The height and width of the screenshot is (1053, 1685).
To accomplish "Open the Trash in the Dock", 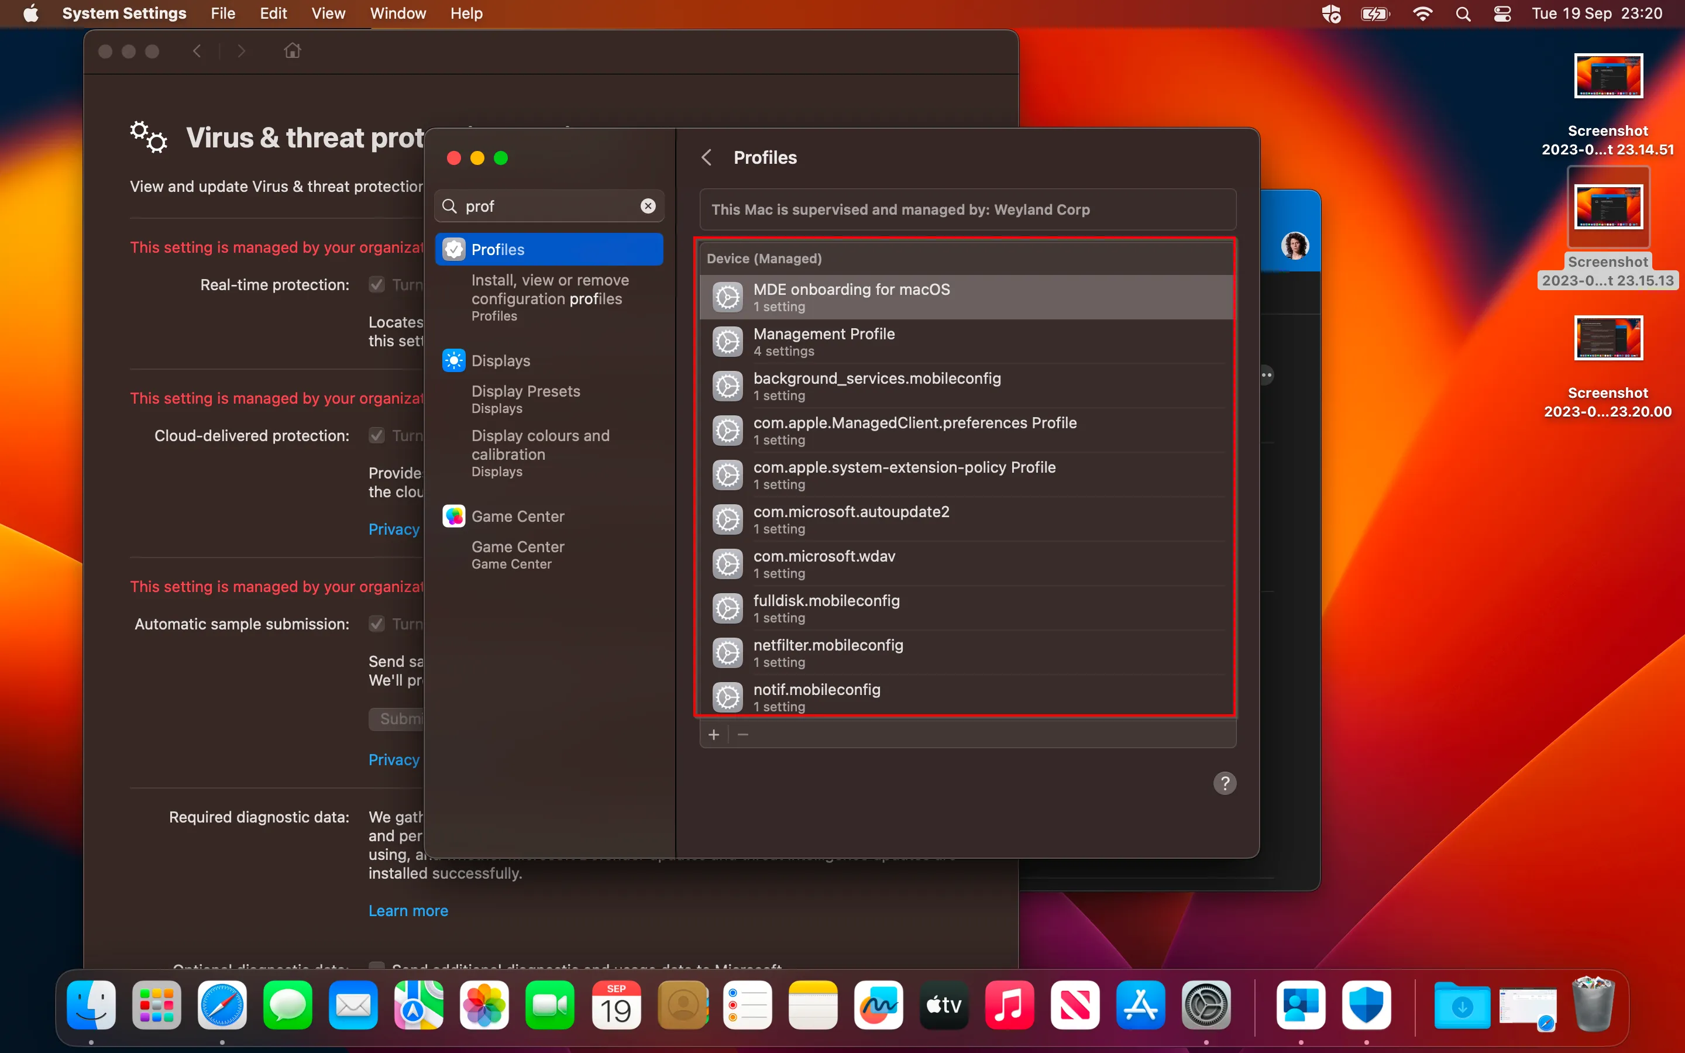I will pyautogui.click(x=1593, y=1005).
